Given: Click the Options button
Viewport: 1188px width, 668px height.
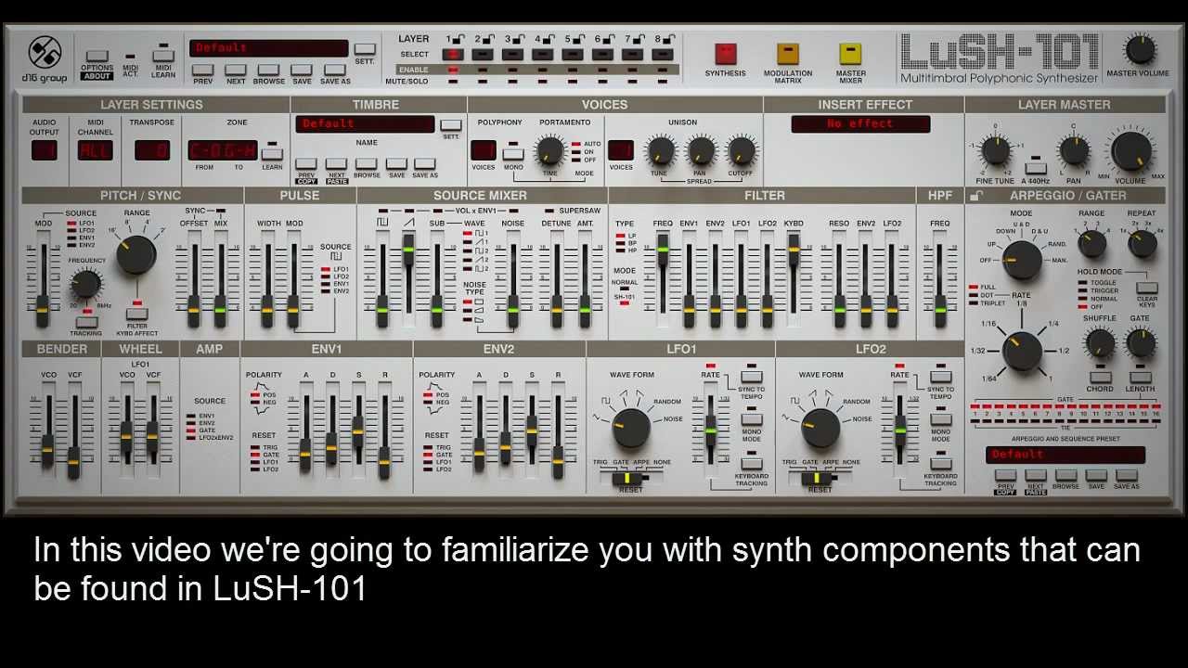Looking at the screenshot, I should coord(97,57).
